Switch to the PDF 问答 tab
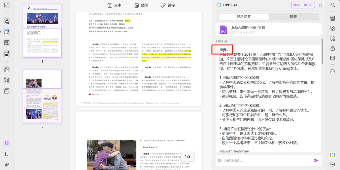This screenshot has width=340, height=170. (244, 17)
